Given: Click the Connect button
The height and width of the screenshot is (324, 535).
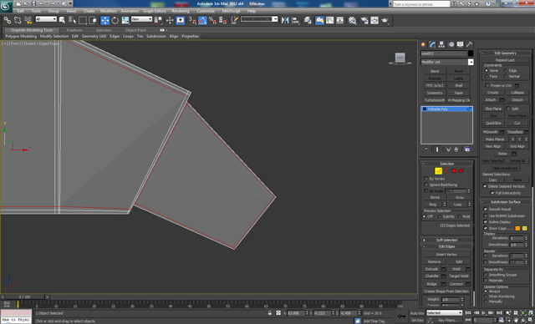Looking at the screenshot, I should point(456,284).
